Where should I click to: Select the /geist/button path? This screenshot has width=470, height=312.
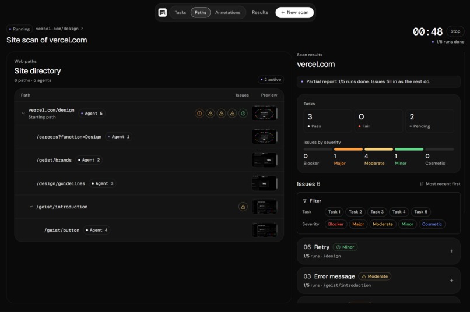point(62,230)
